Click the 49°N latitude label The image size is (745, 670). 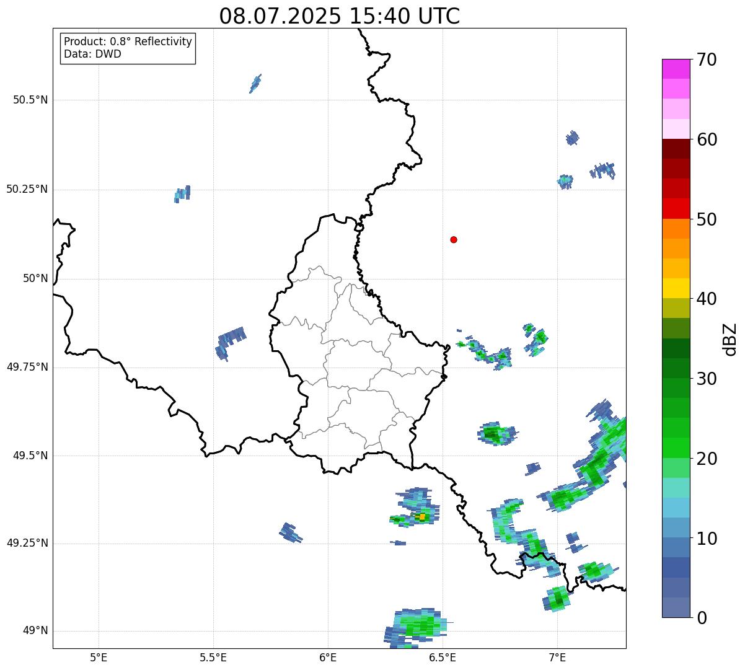point(35,630)
